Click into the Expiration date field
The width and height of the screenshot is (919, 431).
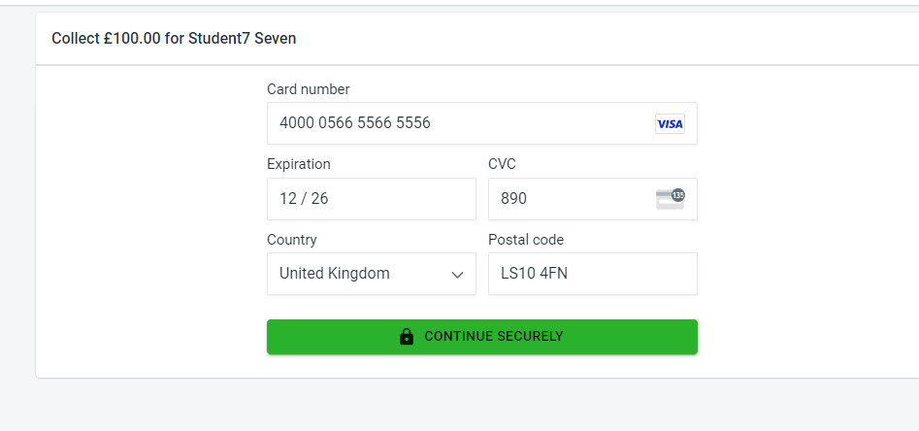point(371,199)
